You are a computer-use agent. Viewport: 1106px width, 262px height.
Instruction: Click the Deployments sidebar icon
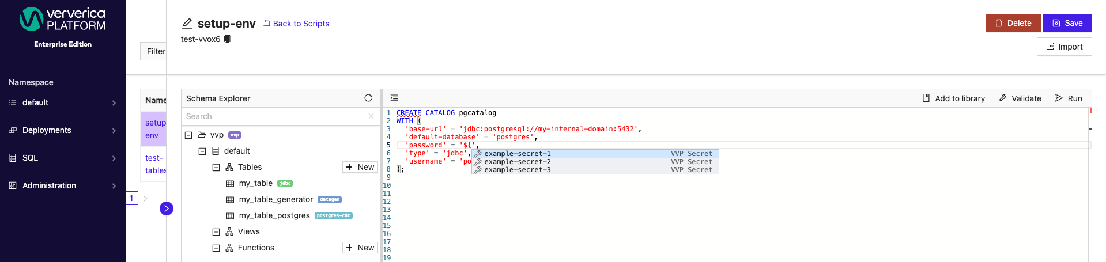tap(13, 130)
